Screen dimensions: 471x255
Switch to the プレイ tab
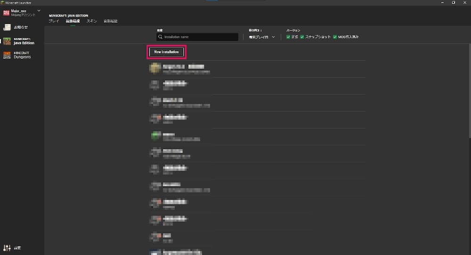tap(54, 21)
